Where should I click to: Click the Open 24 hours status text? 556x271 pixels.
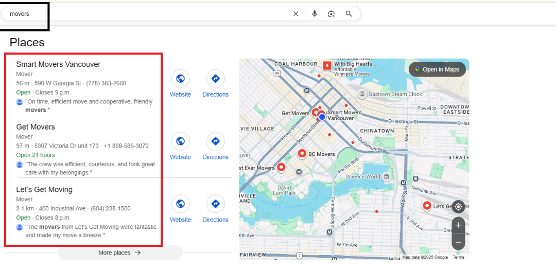pos(36,155)
